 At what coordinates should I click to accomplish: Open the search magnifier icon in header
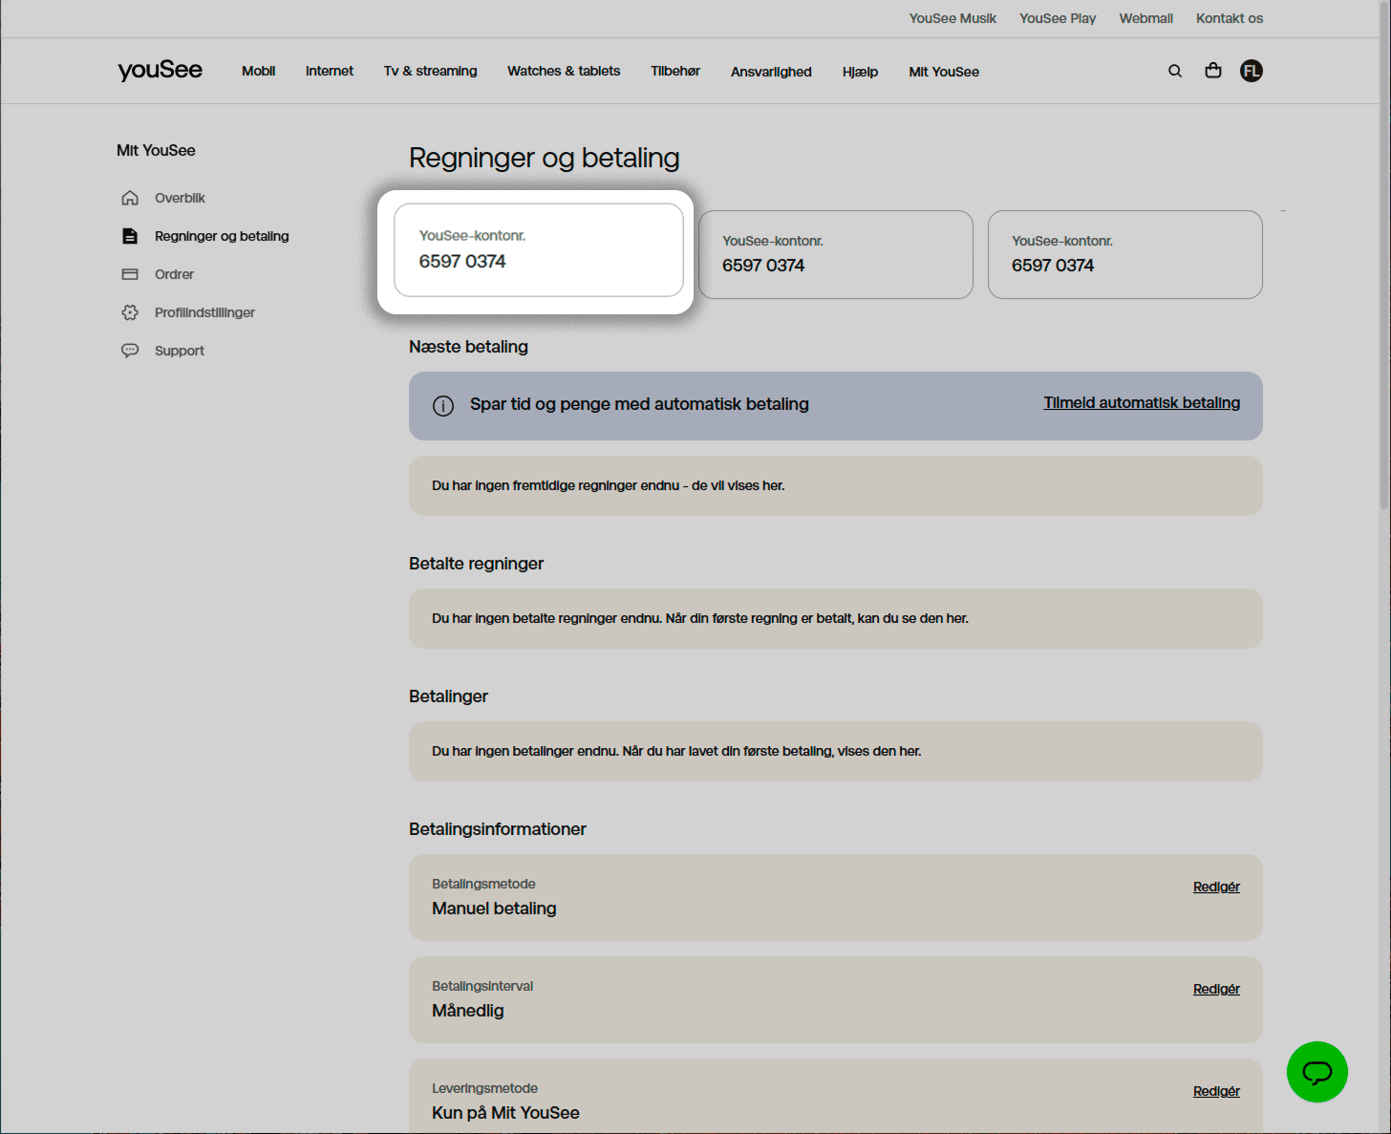tap(1175, 71)
